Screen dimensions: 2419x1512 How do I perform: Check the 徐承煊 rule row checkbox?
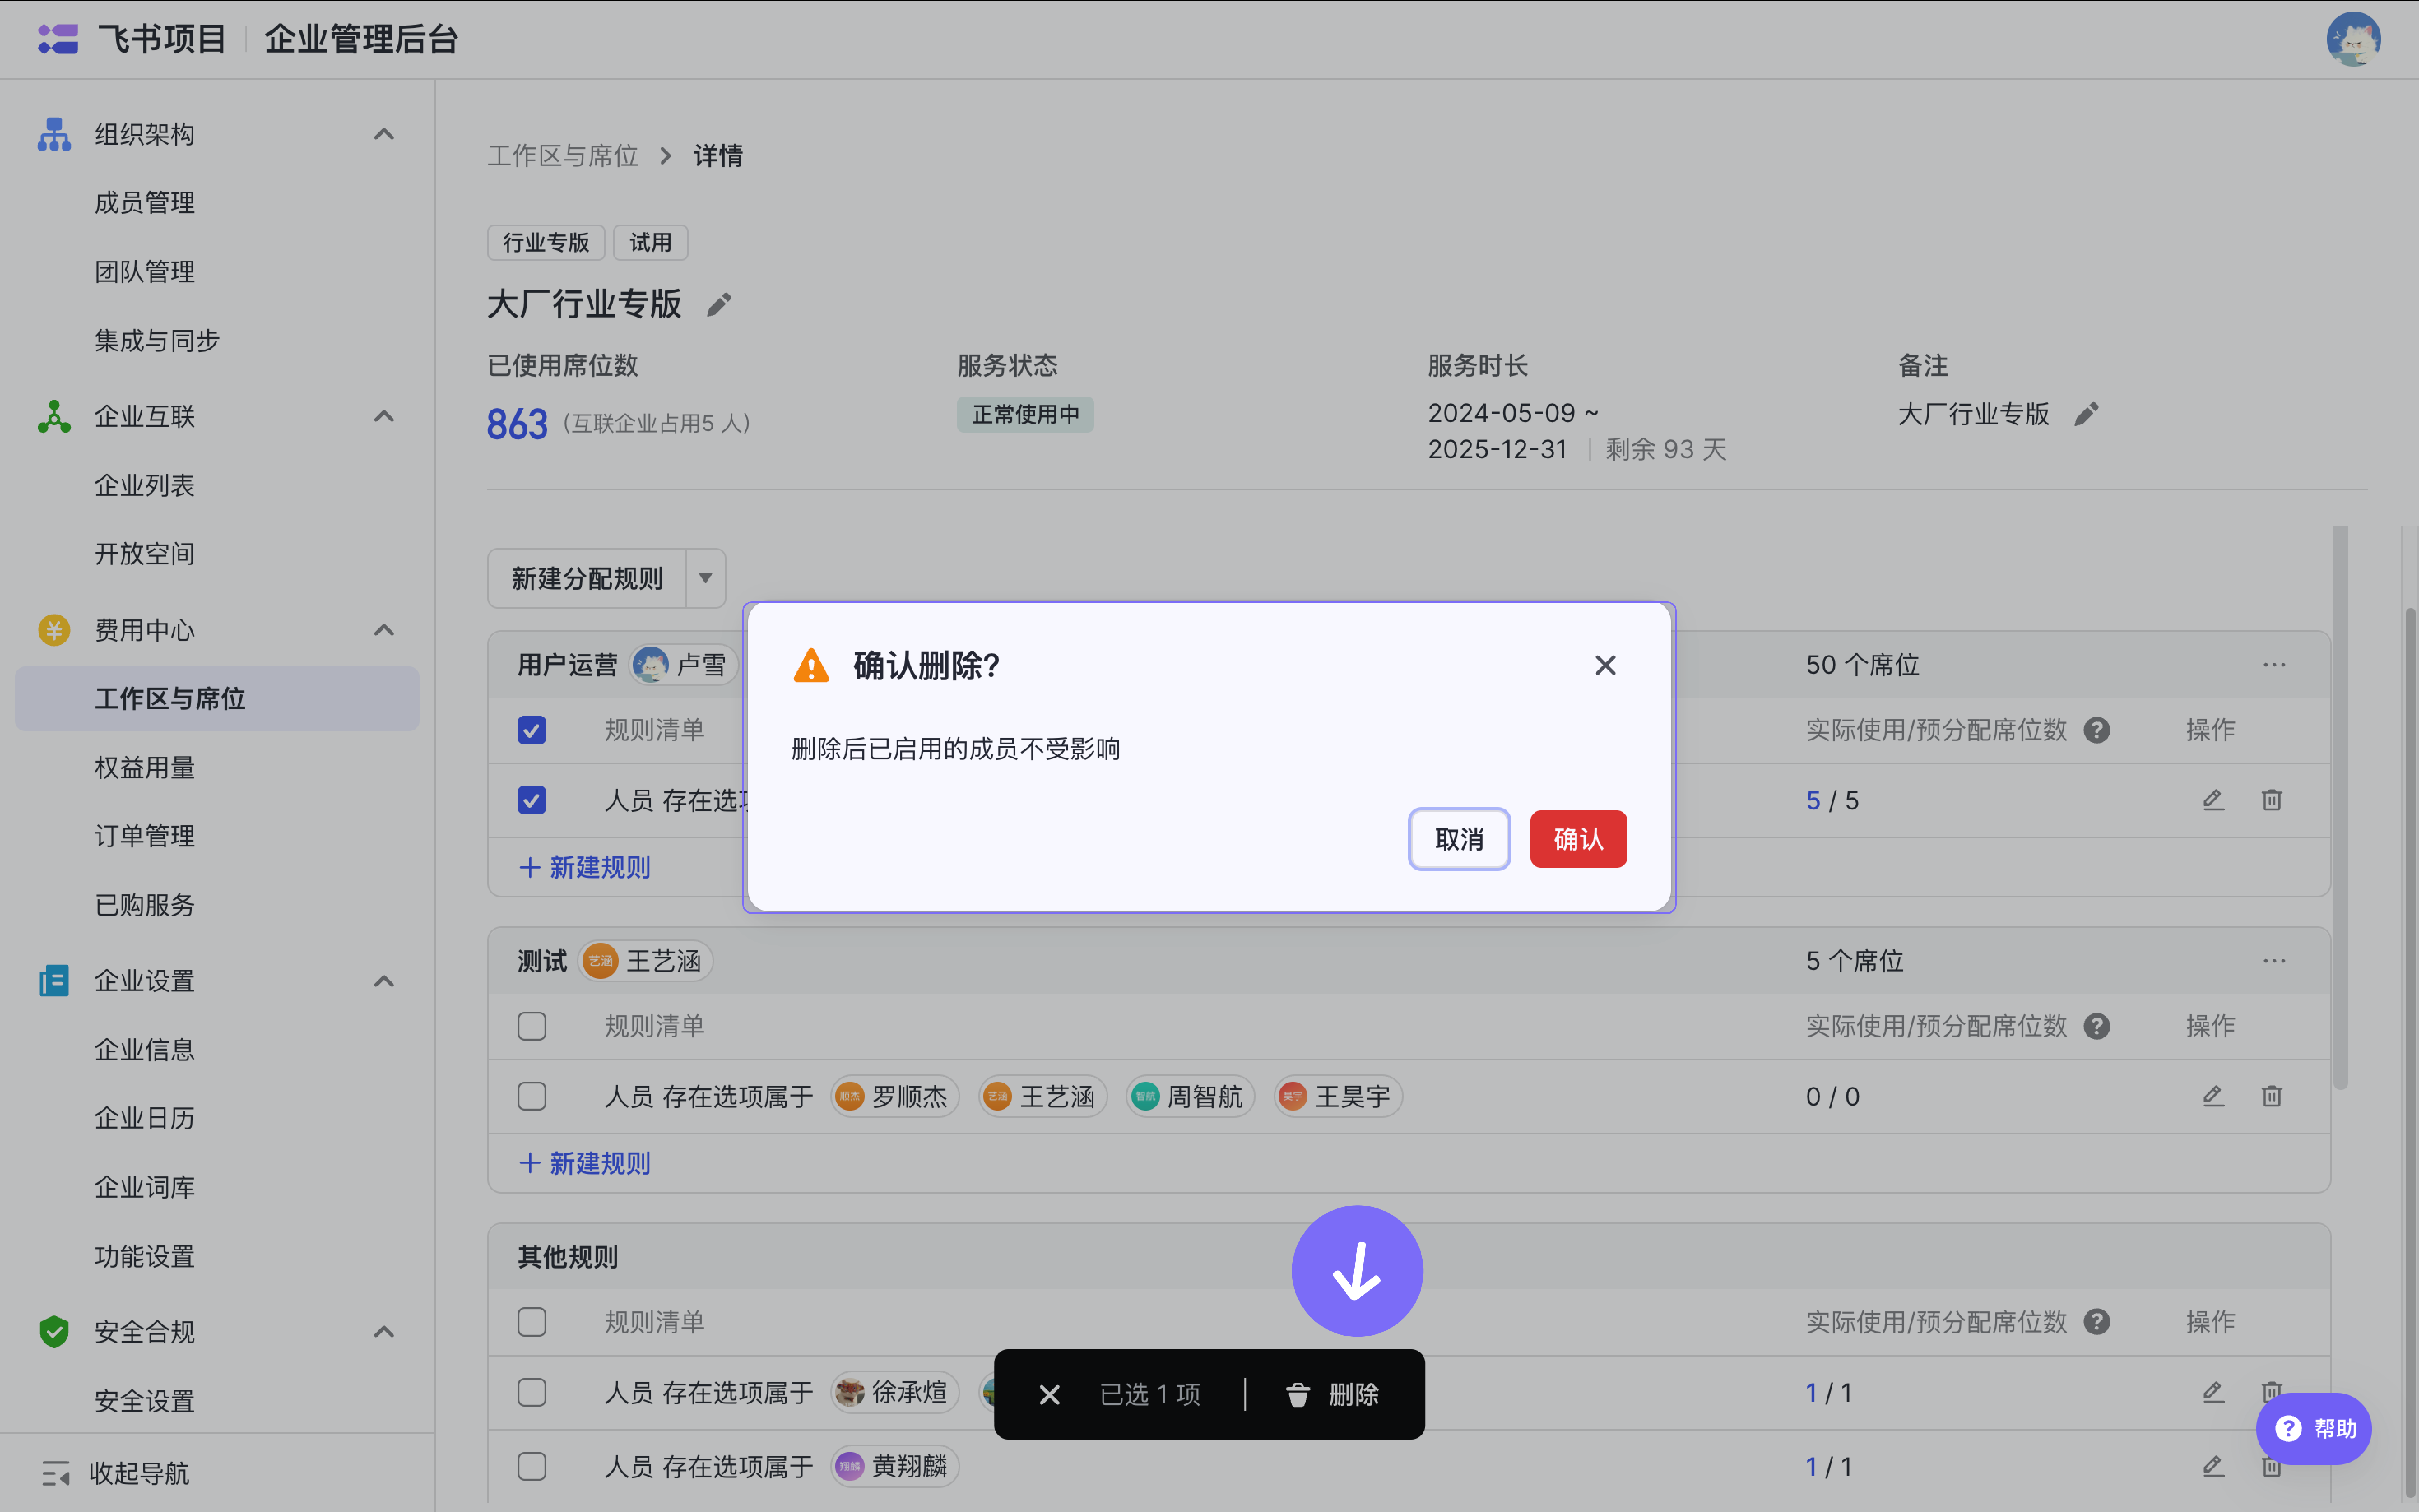[532, 1392]
